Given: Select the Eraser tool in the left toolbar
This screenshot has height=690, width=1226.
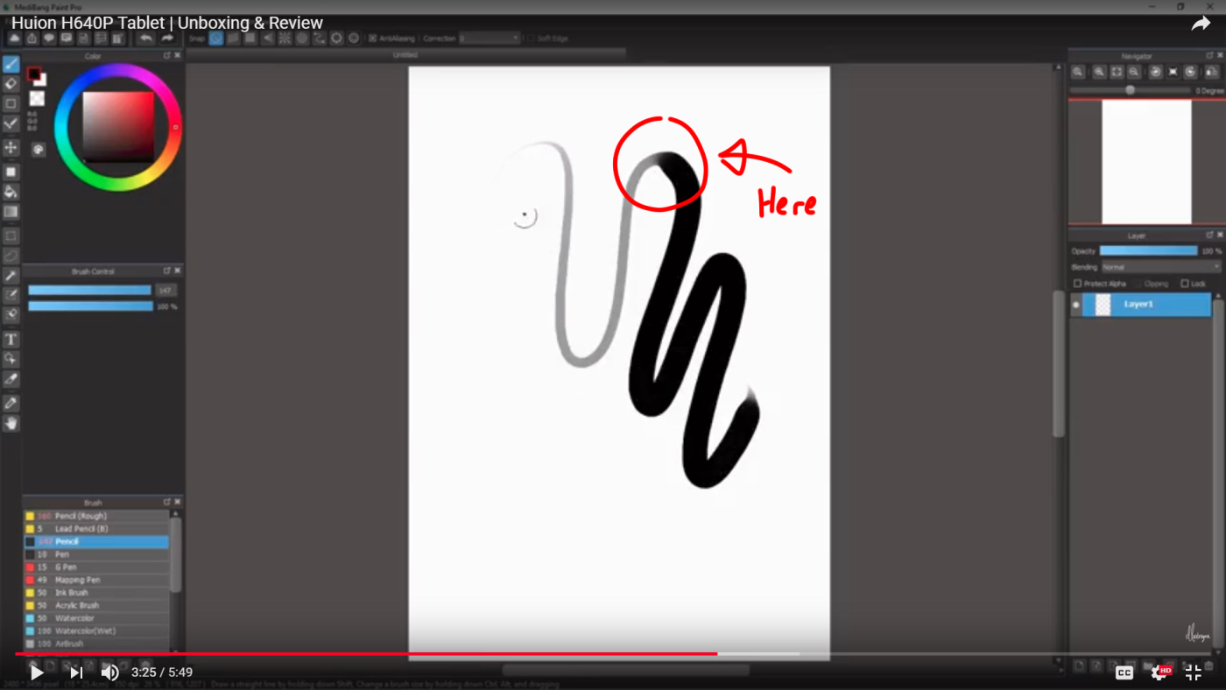Looking at the screenshot, I should tap(11, 84).
